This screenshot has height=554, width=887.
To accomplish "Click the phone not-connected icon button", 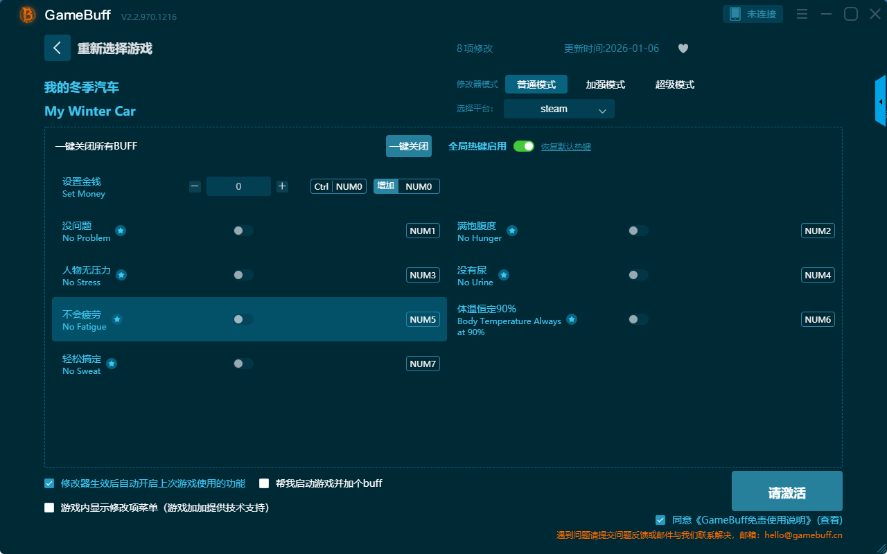I will pyautogui.click(x=753, y=14).
